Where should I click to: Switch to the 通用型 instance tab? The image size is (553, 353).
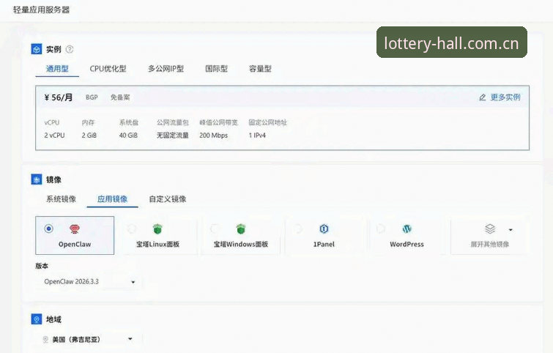[x=57, y=69]
